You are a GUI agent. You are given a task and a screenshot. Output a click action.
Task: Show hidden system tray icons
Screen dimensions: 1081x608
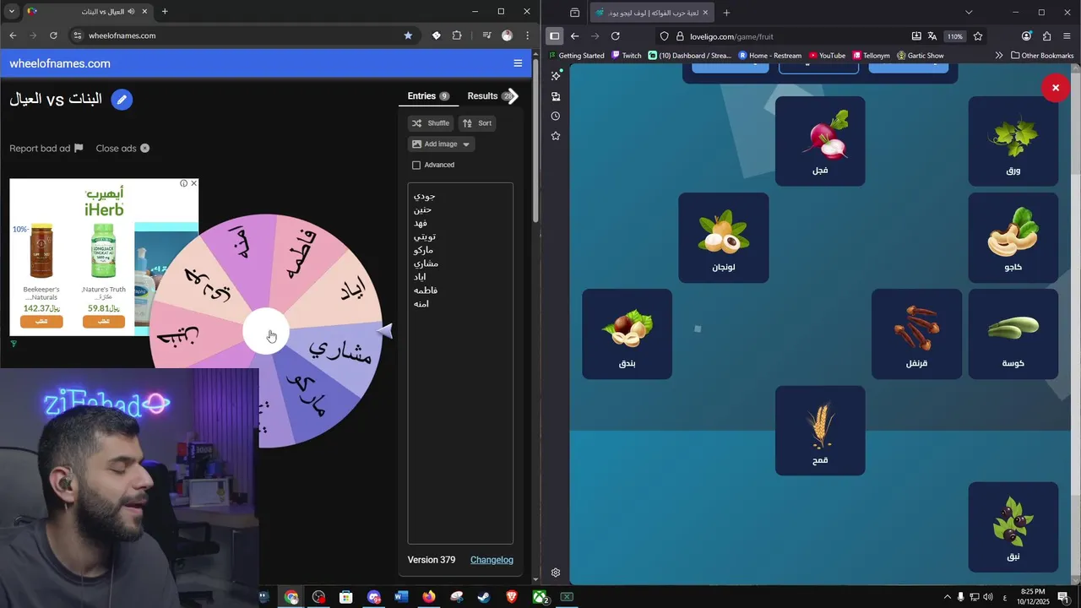tap(947, 597)
